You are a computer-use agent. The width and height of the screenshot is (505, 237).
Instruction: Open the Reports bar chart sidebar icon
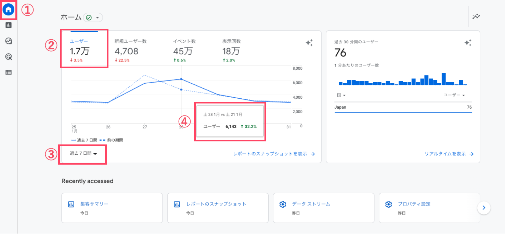pos(9,25)
